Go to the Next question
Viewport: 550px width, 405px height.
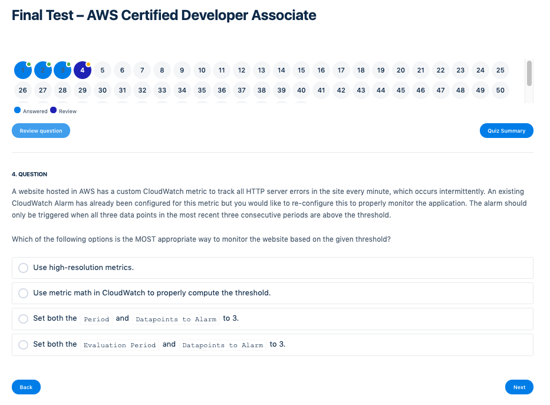tap(519, 387)
